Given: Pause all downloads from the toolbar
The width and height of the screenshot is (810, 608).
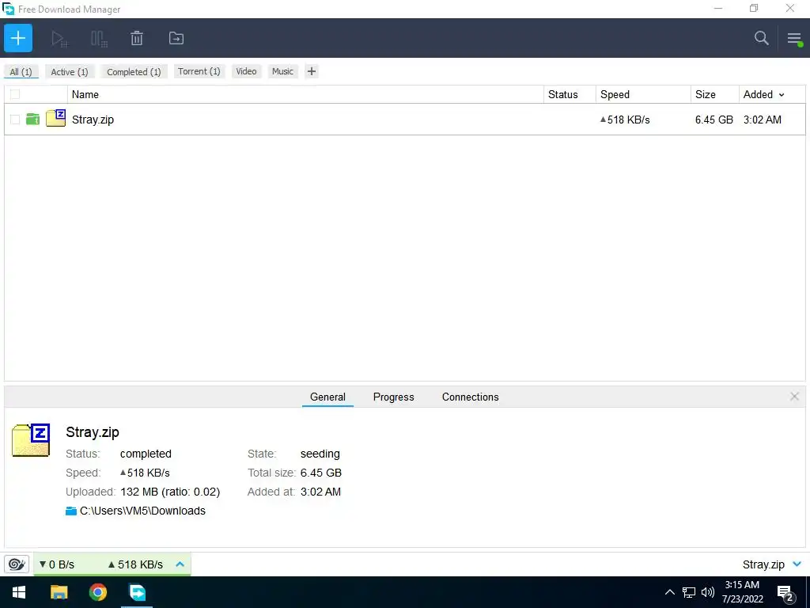Looking at the screenshot, I should 99,38.
